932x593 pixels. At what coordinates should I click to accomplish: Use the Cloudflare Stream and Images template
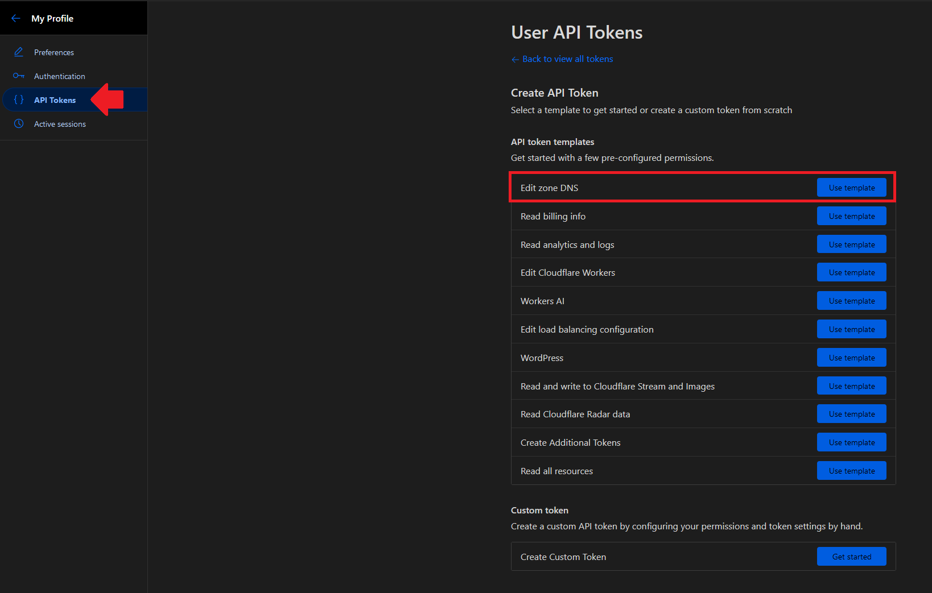pyautogui.click(x=851, y=386)
